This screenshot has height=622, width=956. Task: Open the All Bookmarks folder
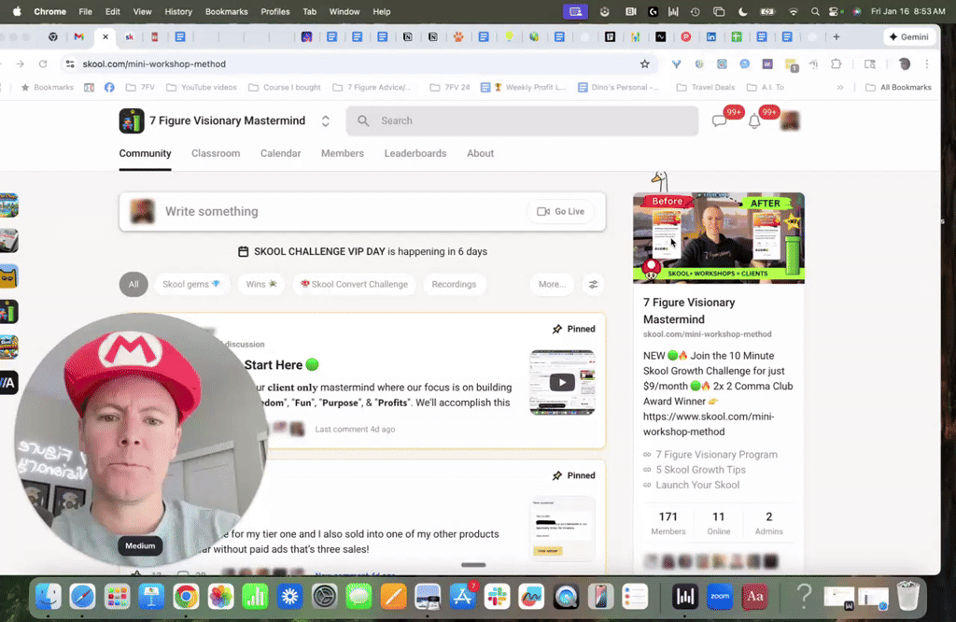899,87
